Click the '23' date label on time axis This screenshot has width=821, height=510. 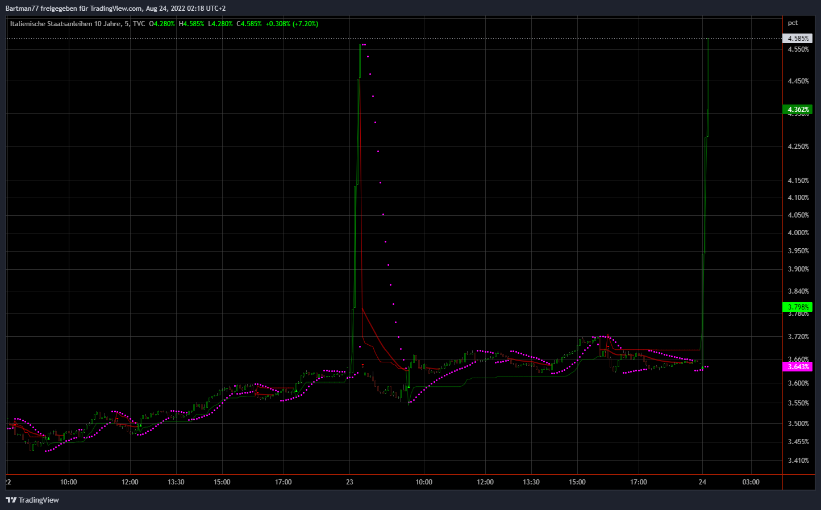349,482
